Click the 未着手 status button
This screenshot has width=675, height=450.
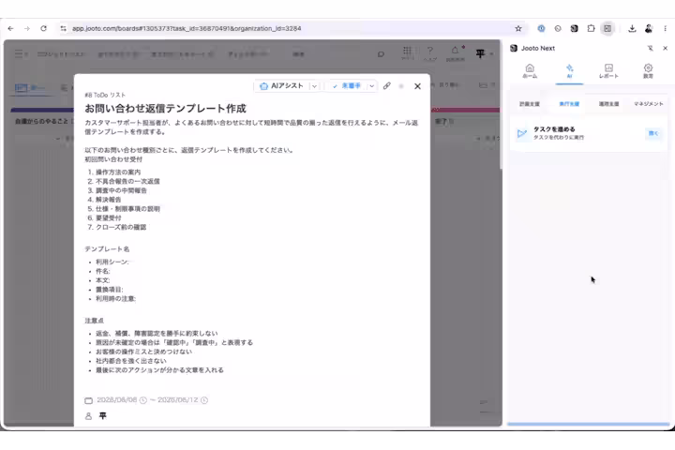[348, 86]
